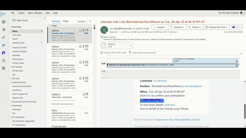The width and height of the screenshot is (246, 138).
Task: Open the Tasks clipboard icon
Action: click(x=4, y=60)
